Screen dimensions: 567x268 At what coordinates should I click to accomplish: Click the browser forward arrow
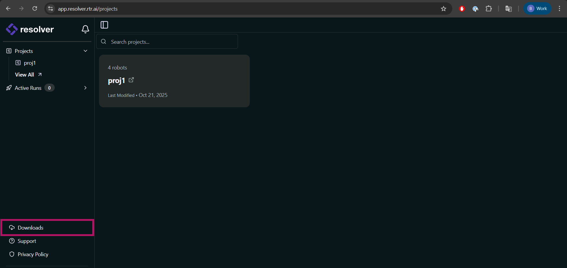click(x=21, y=9)
